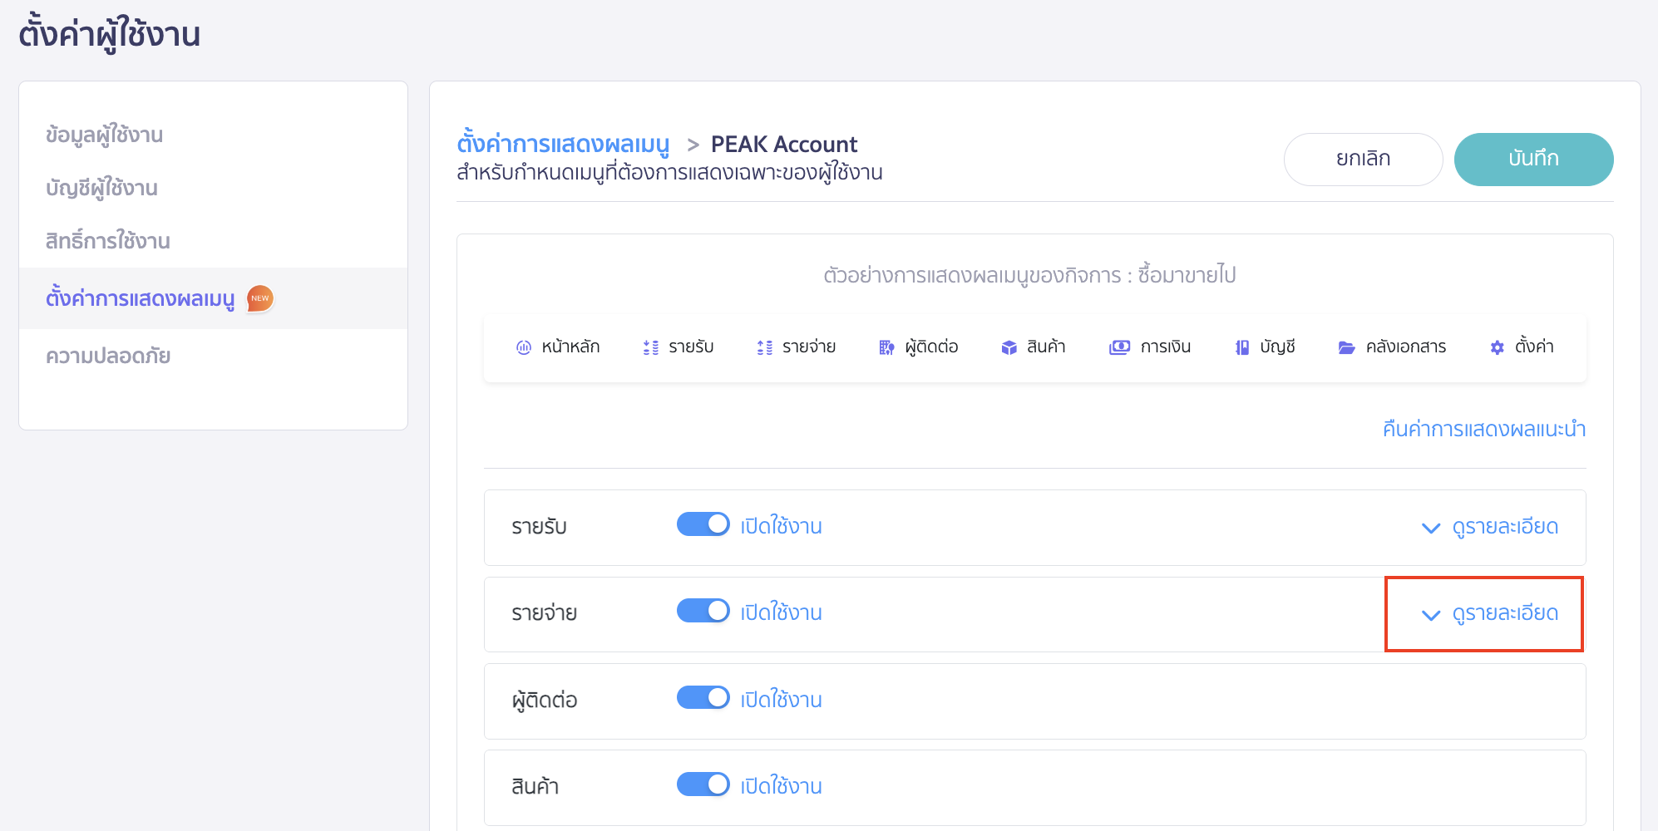The image size is (1658, 831).
Task: Click the คืนค่าการแสดงผลแนะนำ reset link
Action: point(1483,429)
